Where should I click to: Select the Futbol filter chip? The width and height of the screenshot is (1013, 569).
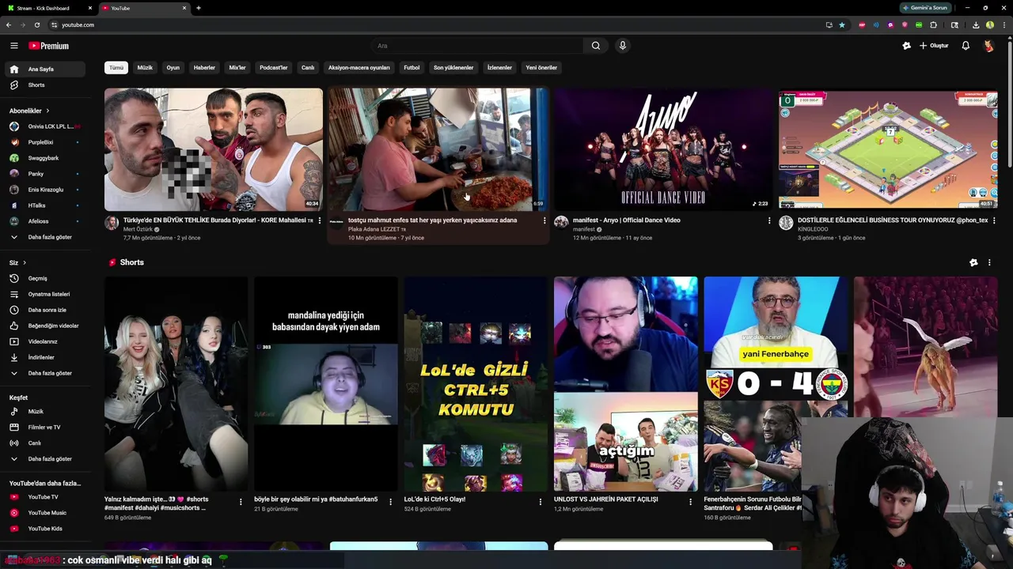[412, 68]
